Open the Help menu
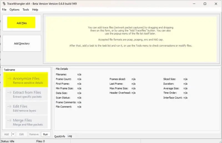The width and height of the screenshot is (222, 143). (x=35, y=10)
